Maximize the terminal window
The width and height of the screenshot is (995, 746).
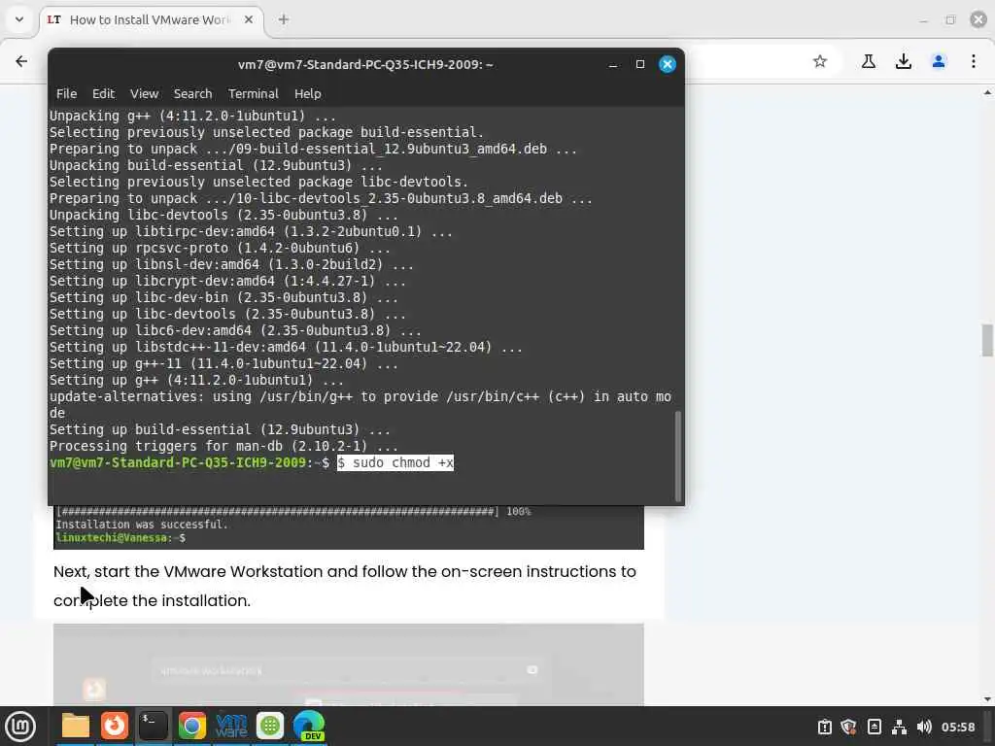[640, 64]
